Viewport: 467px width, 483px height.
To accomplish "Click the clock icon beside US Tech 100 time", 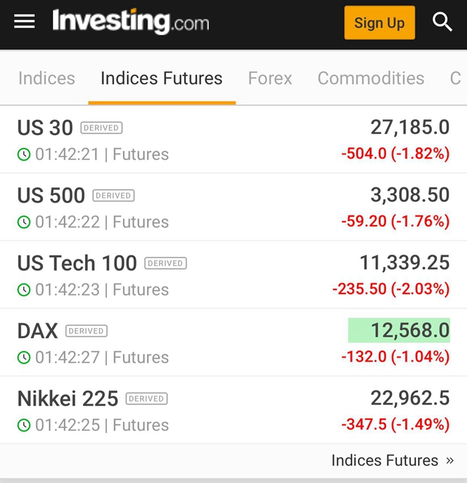I will [24, 290].
